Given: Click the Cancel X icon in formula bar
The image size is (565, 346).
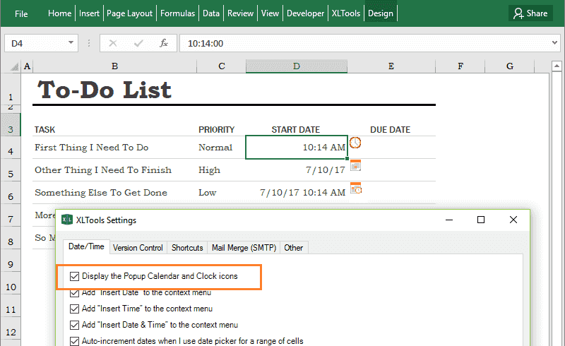Looking at the screenshot, I should (113, 43).
